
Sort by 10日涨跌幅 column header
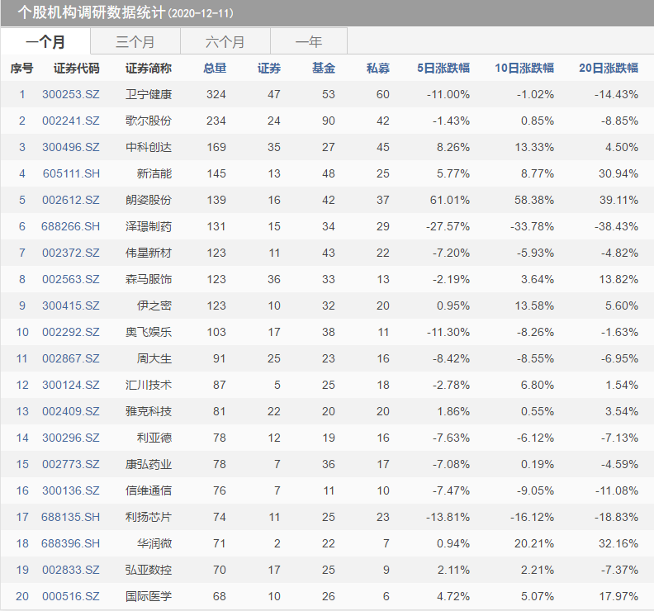(524, 68)
